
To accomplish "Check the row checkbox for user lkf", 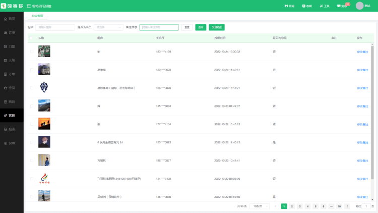I will point(31,51).
